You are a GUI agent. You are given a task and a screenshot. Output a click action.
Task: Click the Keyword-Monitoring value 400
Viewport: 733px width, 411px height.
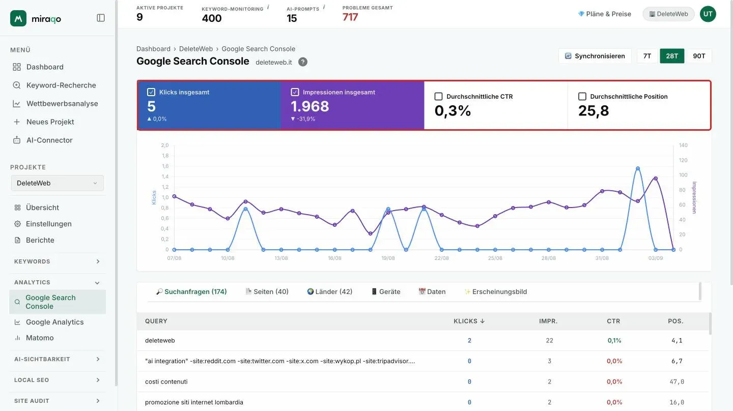click(x=212, y=18)
